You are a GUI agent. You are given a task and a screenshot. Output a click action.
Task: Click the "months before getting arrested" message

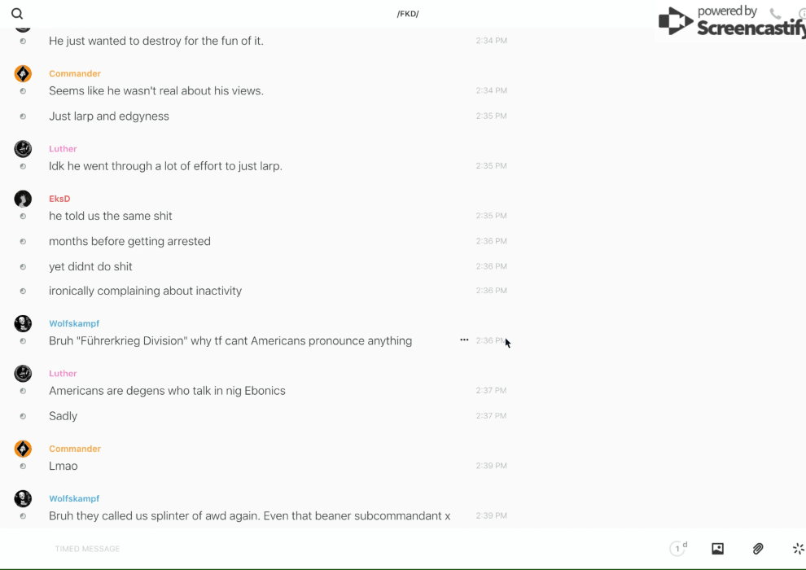pos(129,241)
